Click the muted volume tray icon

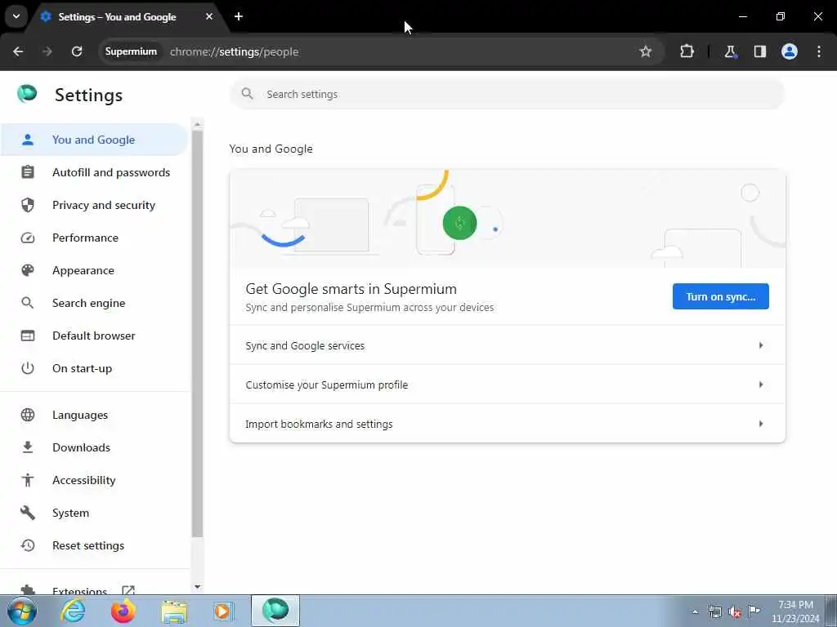click(x=735, y=611)
